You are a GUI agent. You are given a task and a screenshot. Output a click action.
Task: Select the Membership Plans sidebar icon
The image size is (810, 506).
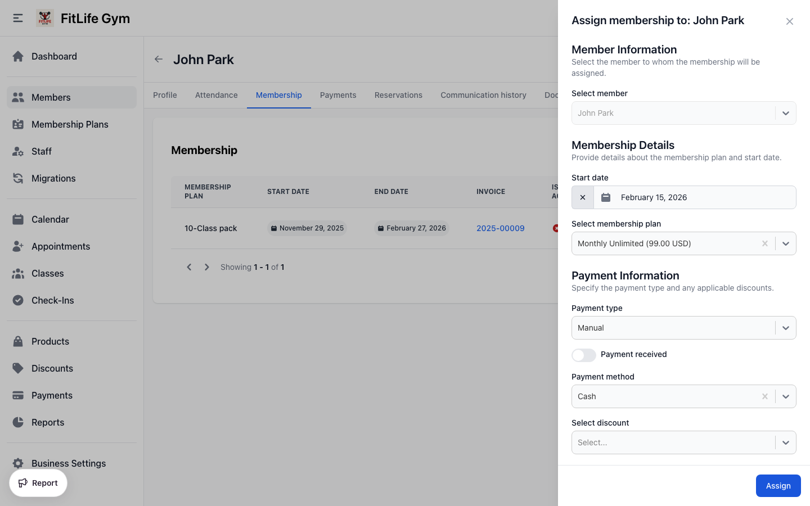point(17,124)
